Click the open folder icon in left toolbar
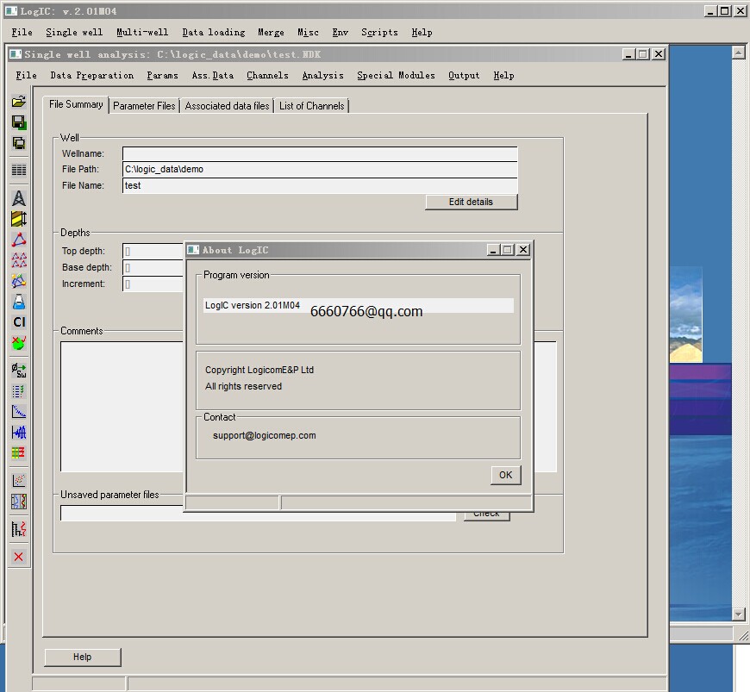This screenshot has width=750, height=692. pos(19,102)
